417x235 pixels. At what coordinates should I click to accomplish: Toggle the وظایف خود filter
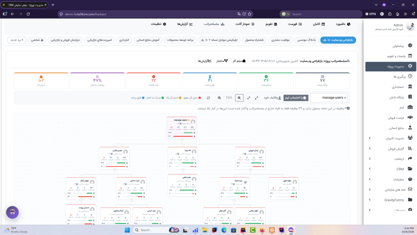[x=272, y=98]
